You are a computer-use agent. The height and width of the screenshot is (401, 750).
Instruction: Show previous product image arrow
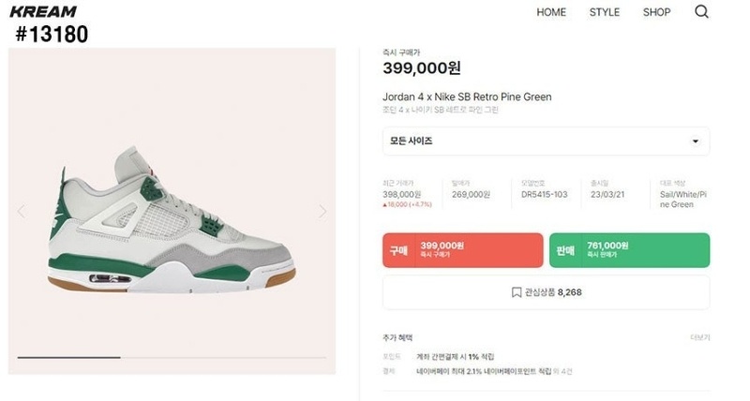[22, 212]
